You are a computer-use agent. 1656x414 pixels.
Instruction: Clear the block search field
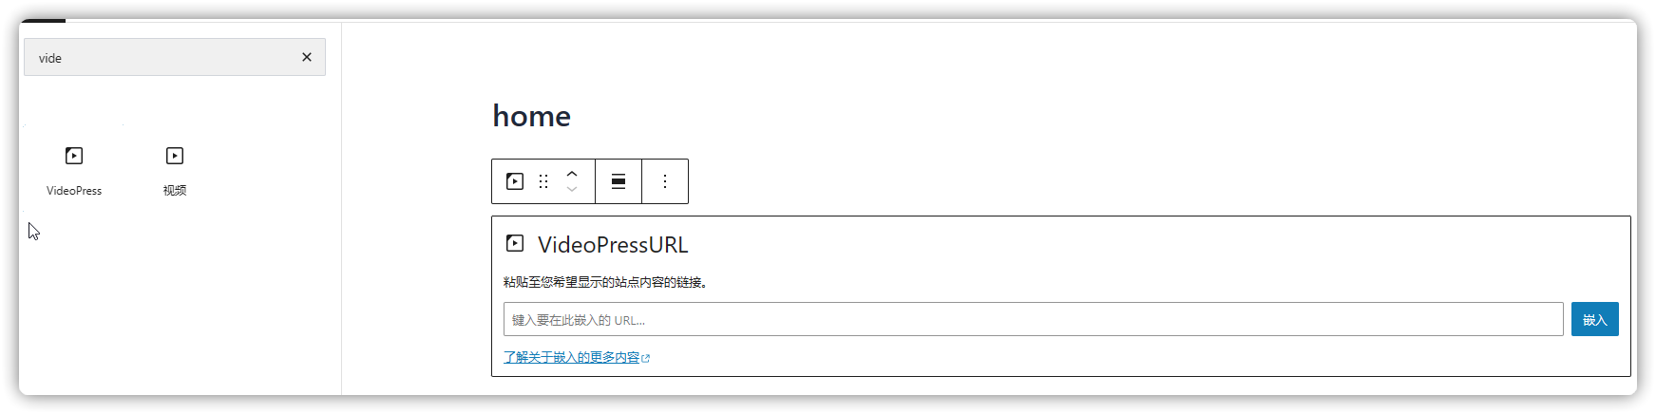pos(307,57)
